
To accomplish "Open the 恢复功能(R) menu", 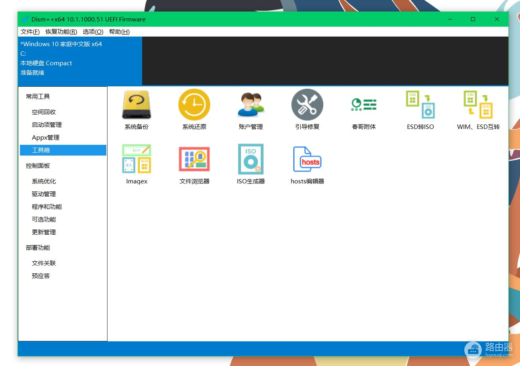I will (61, 32).
